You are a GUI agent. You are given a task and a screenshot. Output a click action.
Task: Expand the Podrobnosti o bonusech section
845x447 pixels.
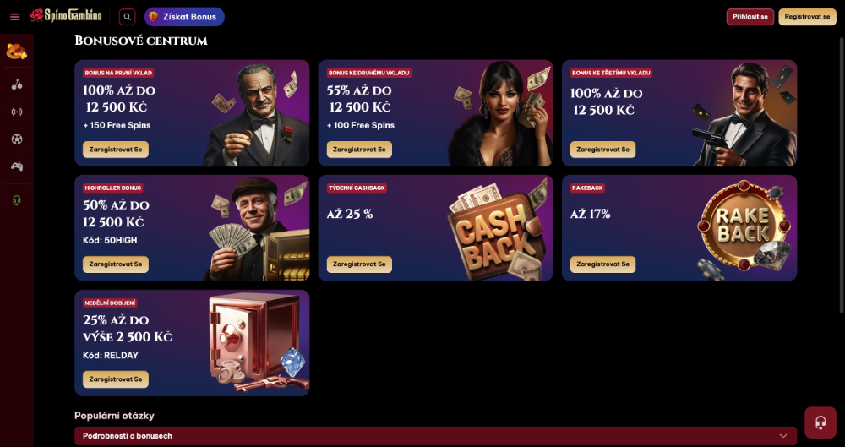click(435, 436)
